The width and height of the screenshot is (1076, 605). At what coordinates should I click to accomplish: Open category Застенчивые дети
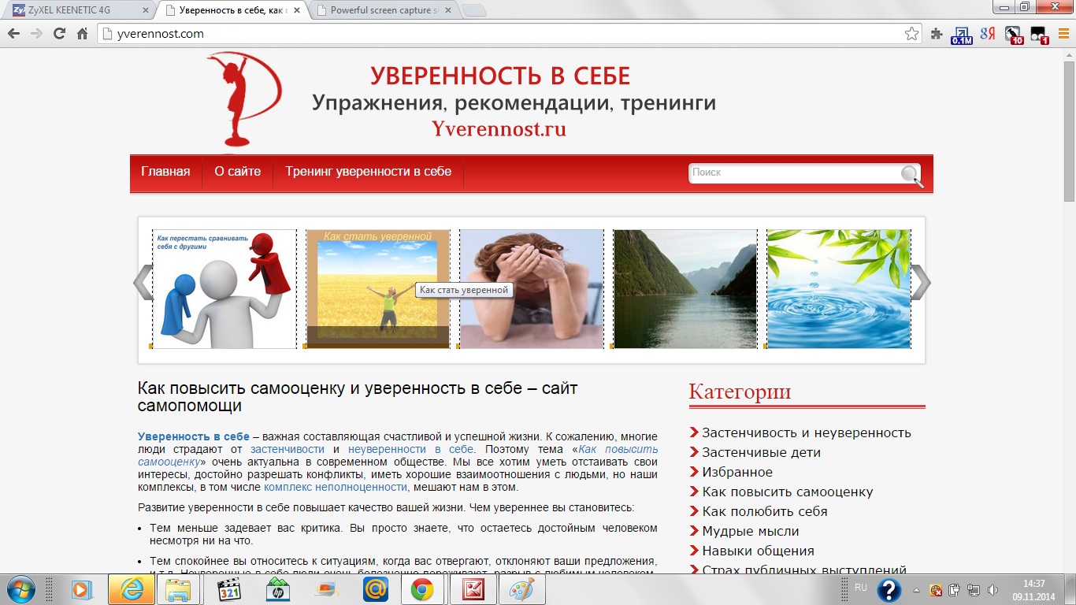tap(762, 452)
